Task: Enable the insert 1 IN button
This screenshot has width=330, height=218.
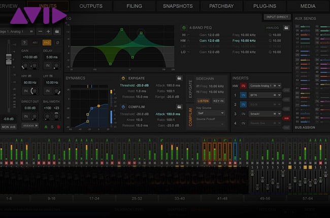Action: [243, 95]
